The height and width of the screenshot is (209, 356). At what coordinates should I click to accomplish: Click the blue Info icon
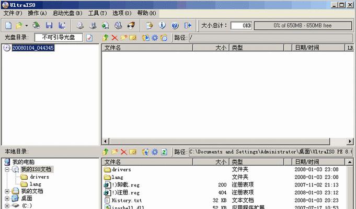tap(162, 26)
